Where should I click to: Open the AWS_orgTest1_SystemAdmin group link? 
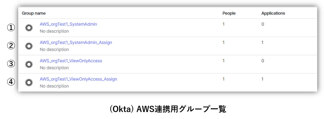point(68,24)
